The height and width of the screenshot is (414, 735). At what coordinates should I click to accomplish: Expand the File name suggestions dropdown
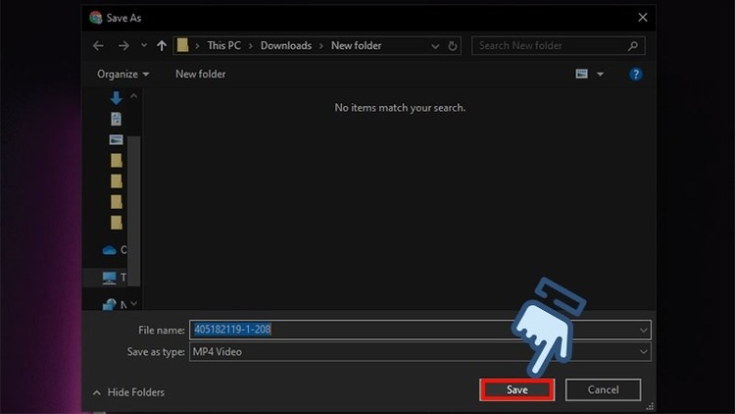pos(643,330)
